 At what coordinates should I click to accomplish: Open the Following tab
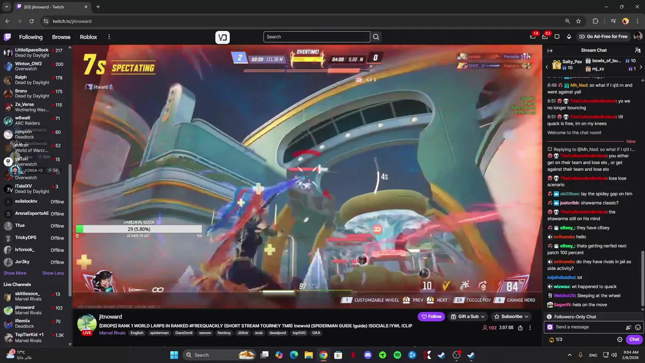click(31, 37)
